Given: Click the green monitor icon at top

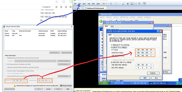Looking at the screenshot, I should 71,2.
